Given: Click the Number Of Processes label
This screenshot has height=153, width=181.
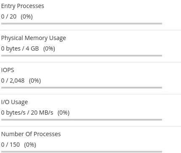Looking at the screenshot, I should click(x=31, y=134).
